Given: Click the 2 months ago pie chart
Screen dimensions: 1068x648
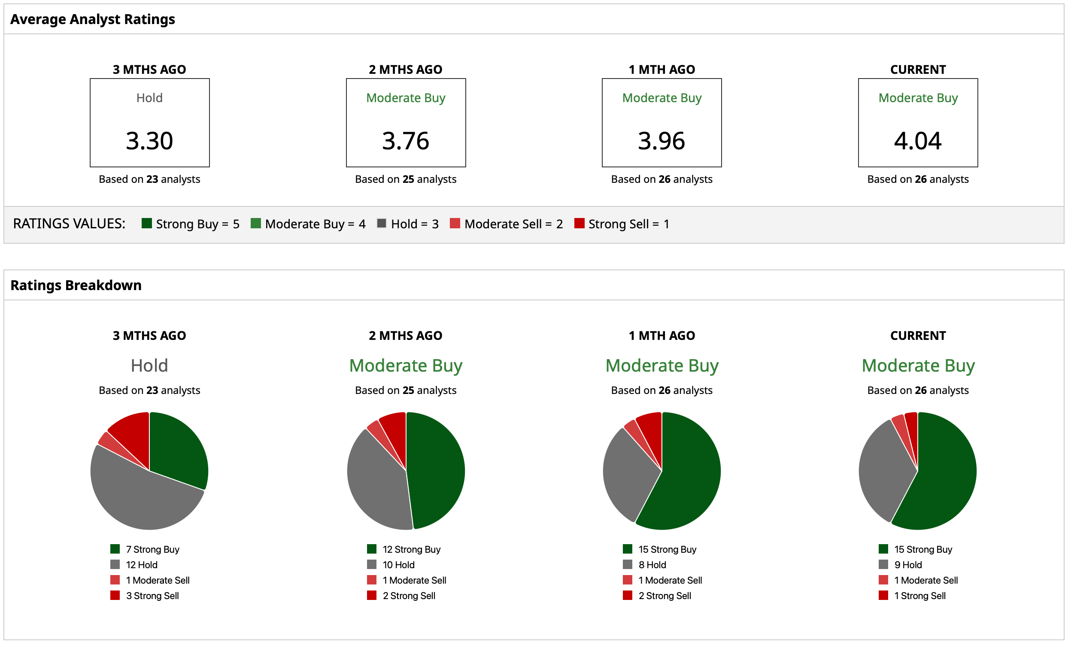Looking at the screenshot, I should [x=406, y=471].
